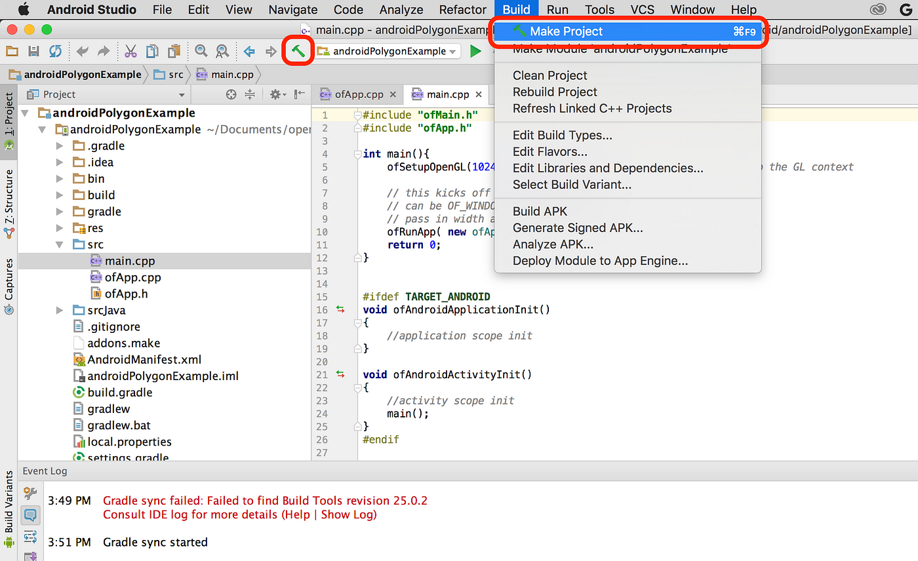Click the Save All floppy disk icon
The image size is (918, 561).
[33, 51]
